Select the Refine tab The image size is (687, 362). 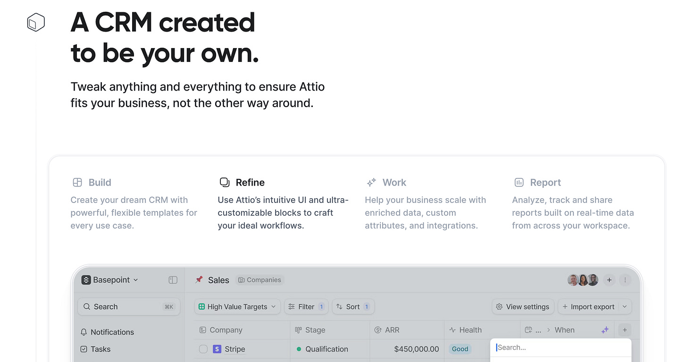point(283,204)
